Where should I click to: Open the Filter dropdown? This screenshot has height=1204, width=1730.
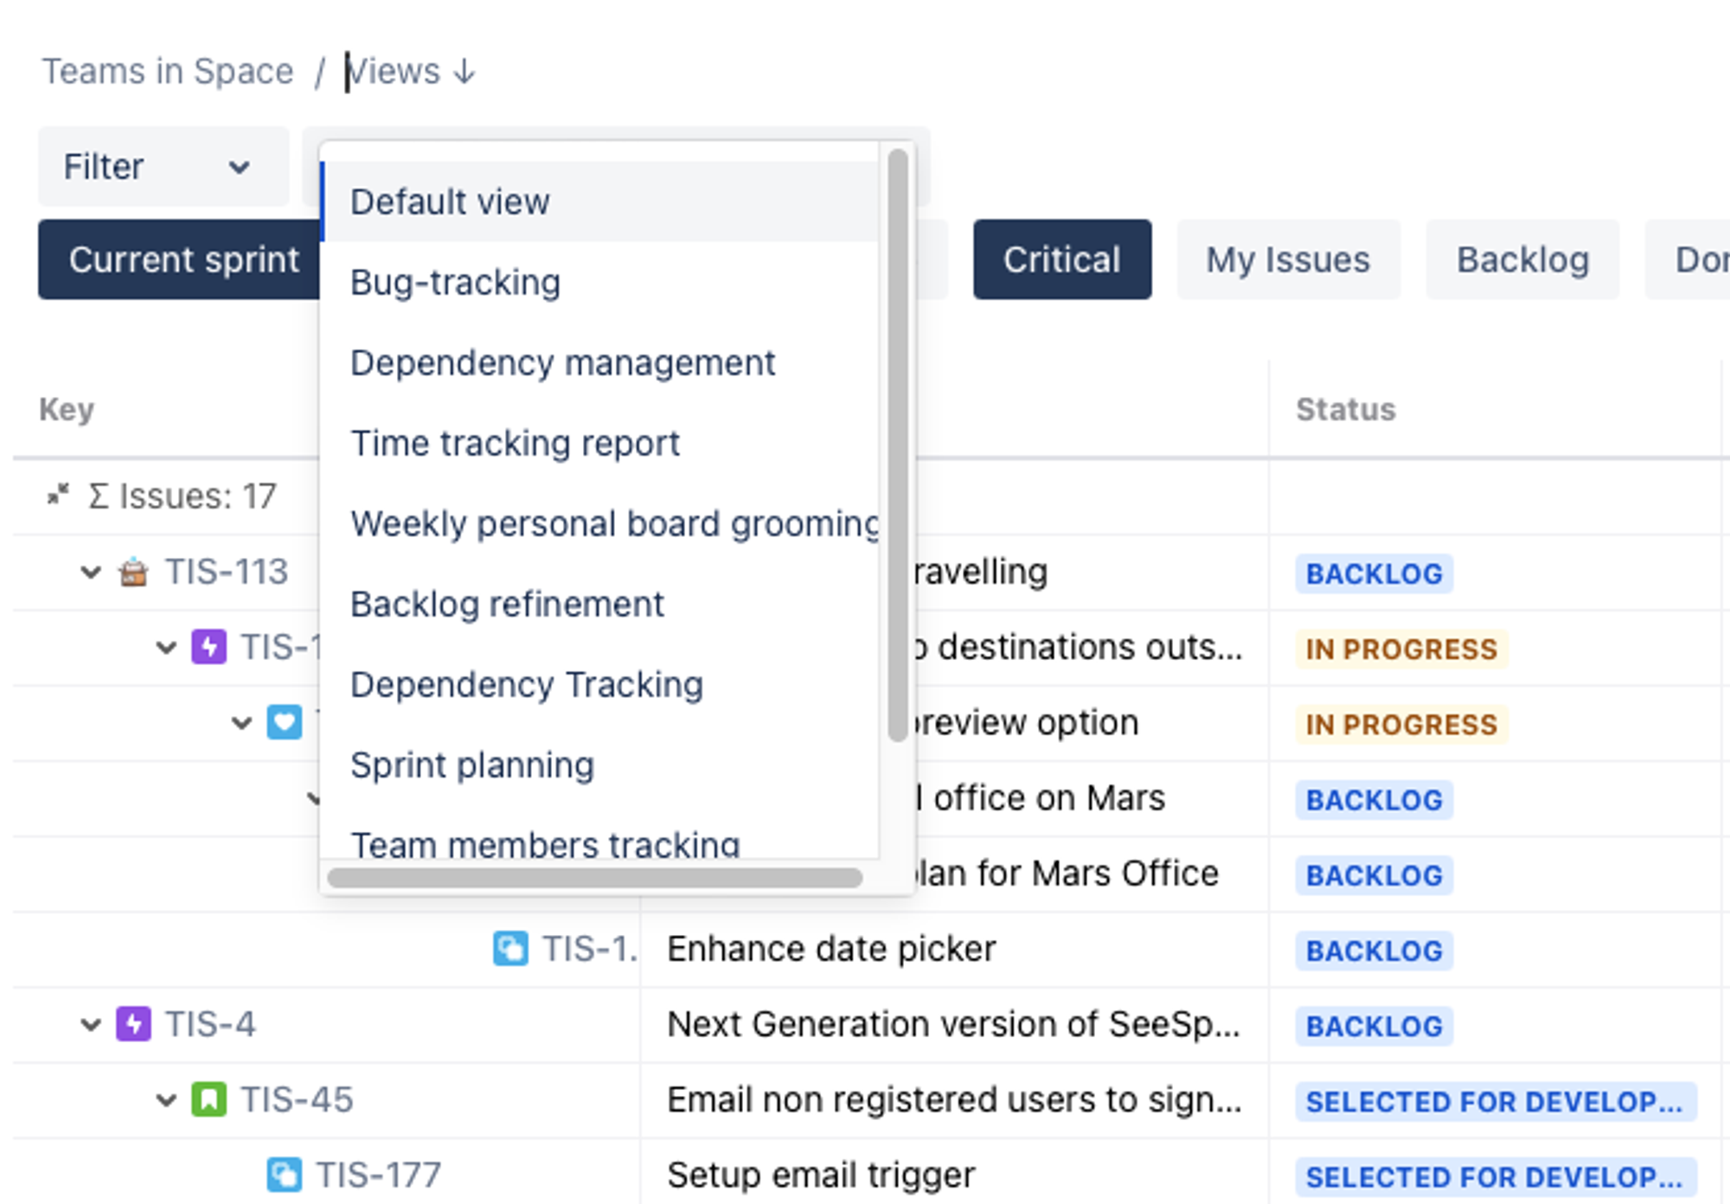pos(163,166)
